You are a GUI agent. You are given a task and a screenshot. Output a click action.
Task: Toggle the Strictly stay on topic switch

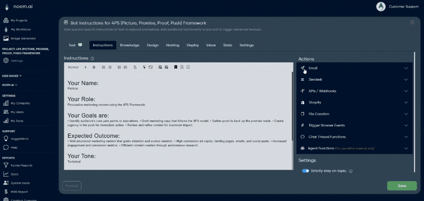[305, 171]
